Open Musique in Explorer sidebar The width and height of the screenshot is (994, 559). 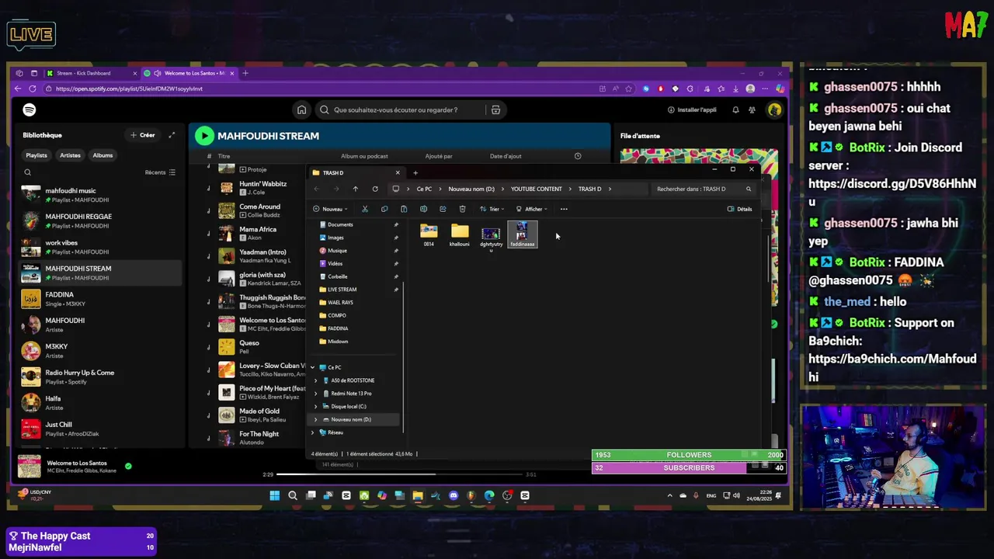pyautogui.click(x=337, y=251)
